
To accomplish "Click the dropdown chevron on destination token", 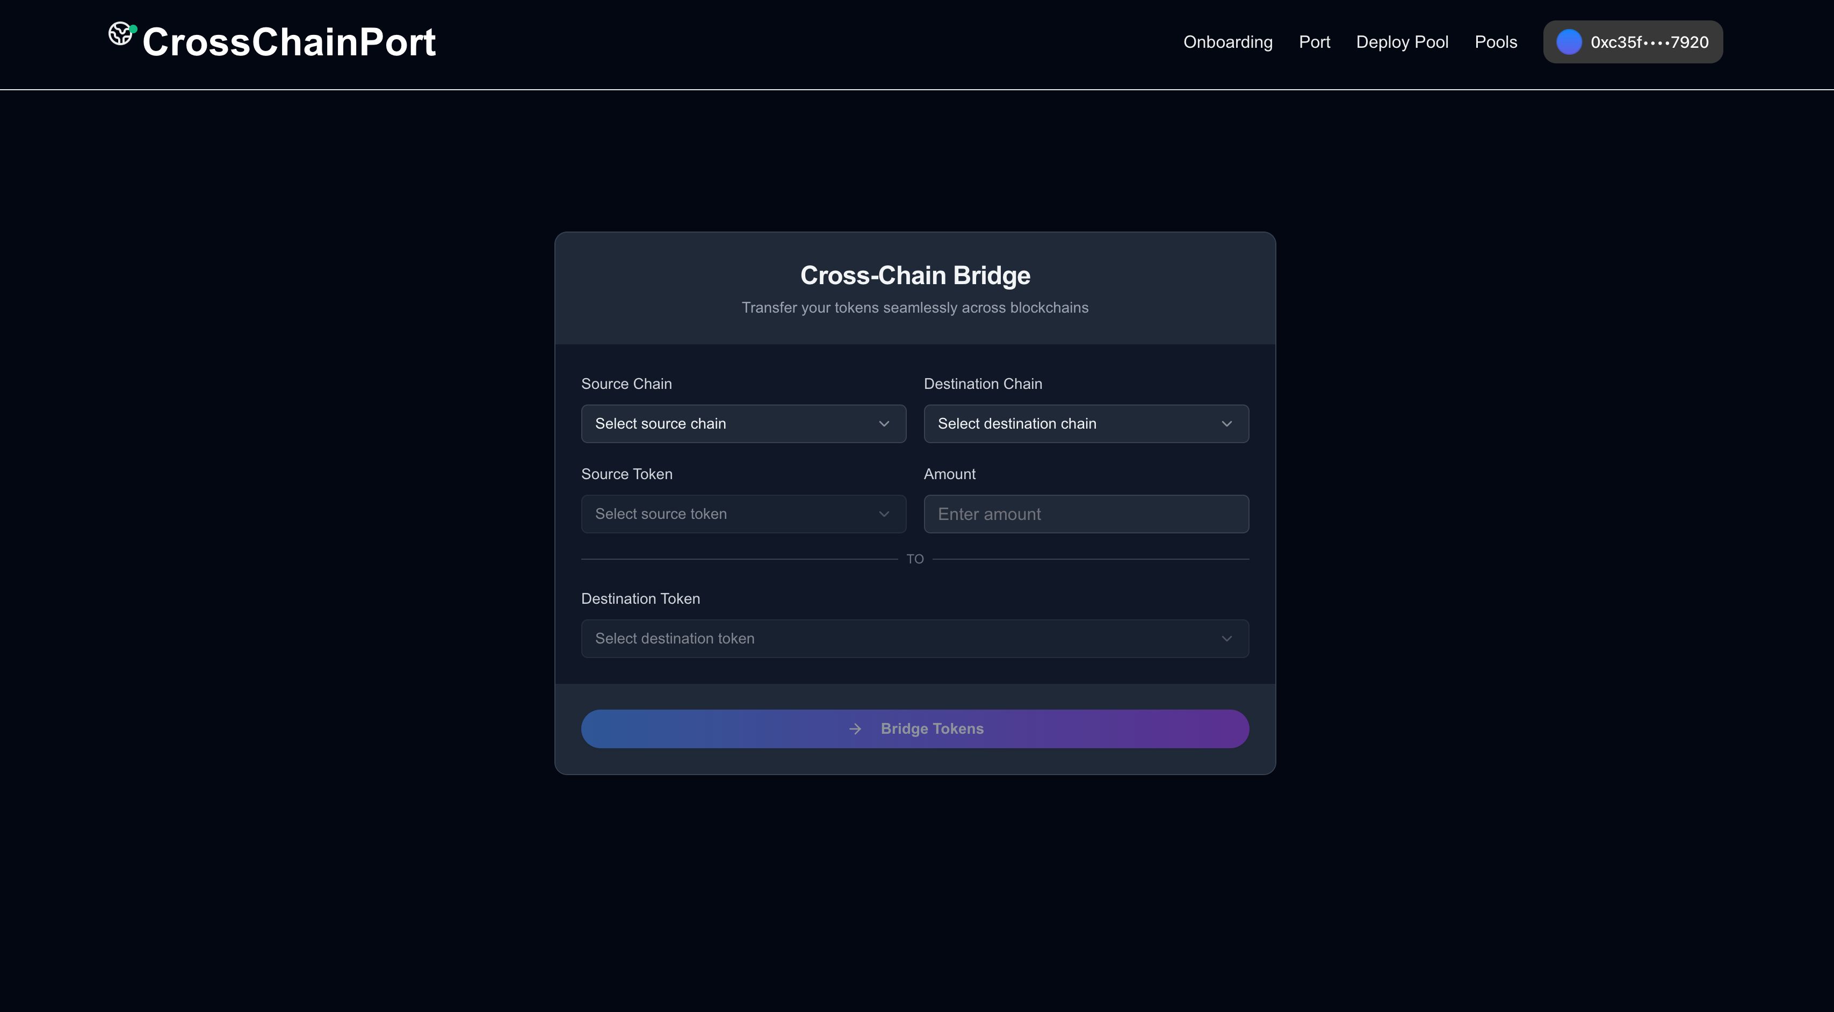I will point(1226,638).
